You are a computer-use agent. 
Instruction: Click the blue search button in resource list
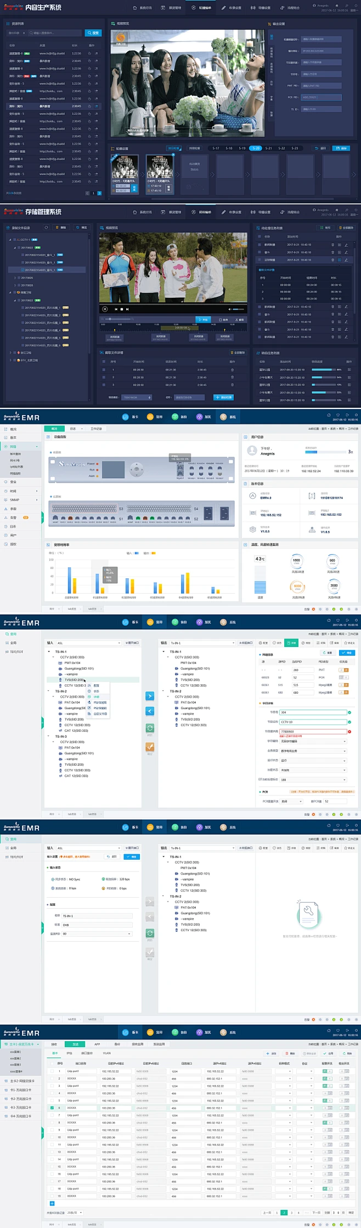pos(93,33)
